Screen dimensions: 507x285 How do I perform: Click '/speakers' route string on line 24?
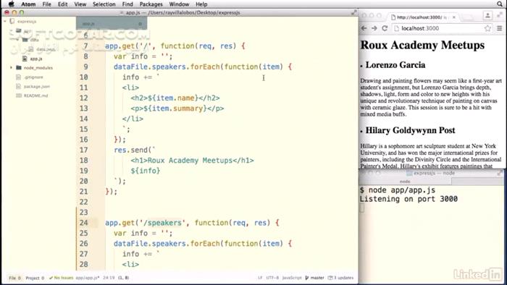click(x=162, y=223)
